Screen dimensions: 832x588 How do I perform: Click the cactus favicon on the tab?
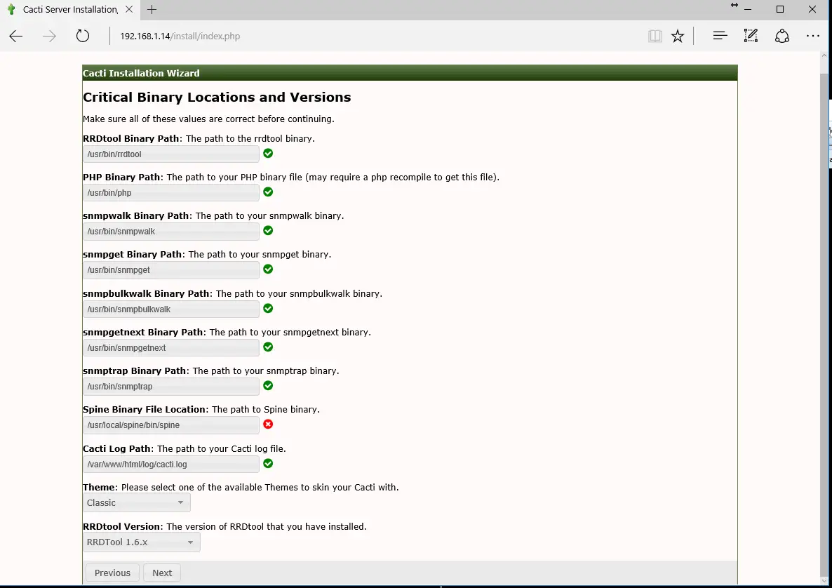pyautogui.click(x=11, y=10)
